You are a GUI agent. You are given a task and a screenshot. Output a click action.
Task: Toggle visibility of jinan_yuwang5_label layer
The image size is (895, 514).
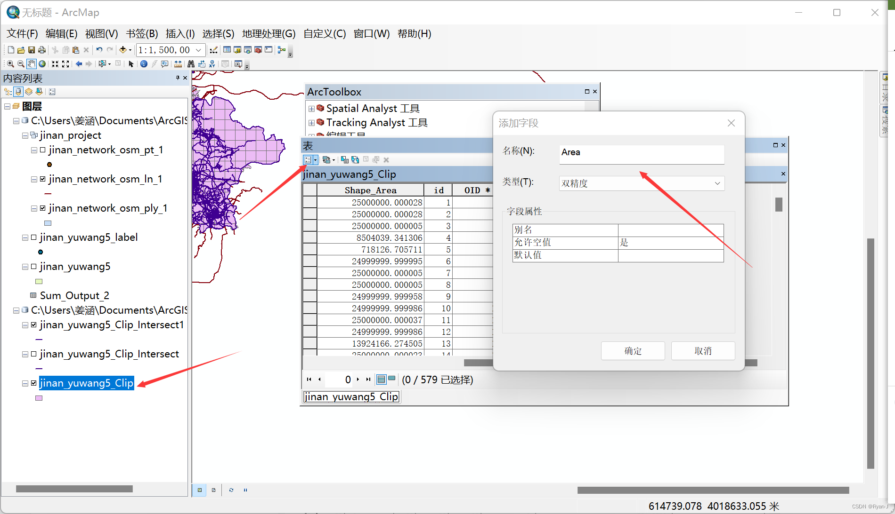tap(34, 237)
